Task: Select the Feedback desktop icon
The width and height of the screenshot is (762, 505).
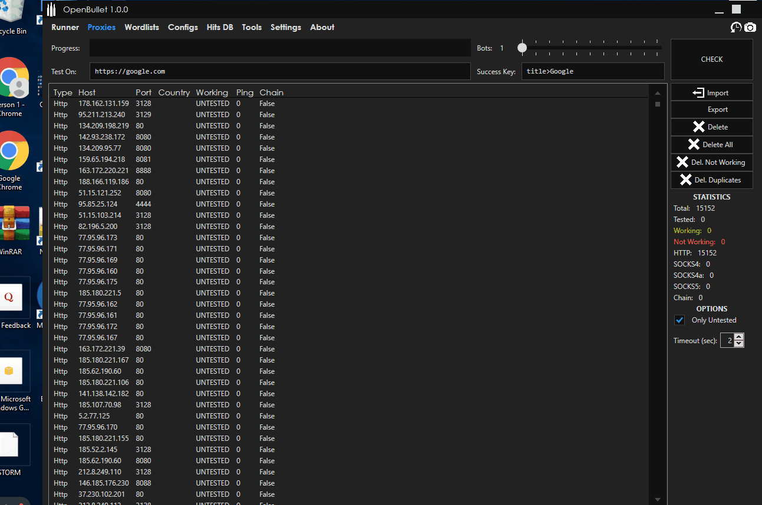Action: (15, 303)
